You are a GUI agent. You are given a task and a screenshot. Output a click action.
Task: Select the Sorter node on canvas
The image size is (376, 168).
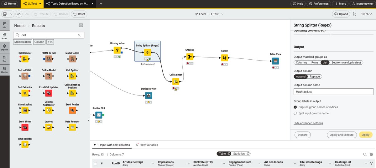pyautogui.click(x=224, y=58)
